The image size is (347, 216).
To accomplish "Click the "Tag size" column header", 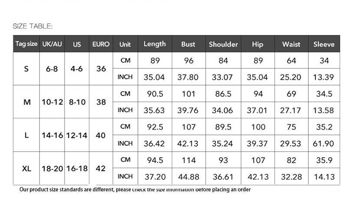I will [x=26, y=44].
